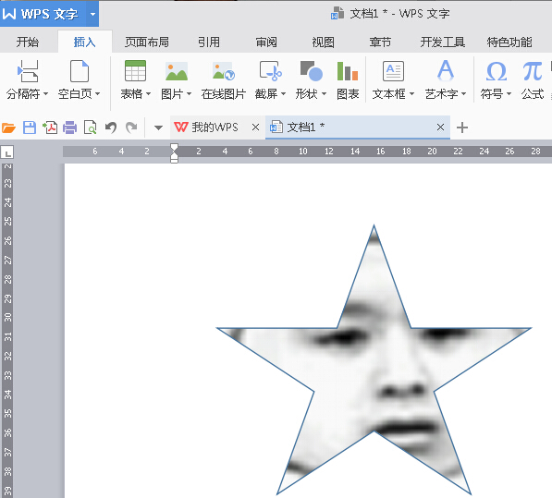Expand quick access toolbar customize arrow

158,128
